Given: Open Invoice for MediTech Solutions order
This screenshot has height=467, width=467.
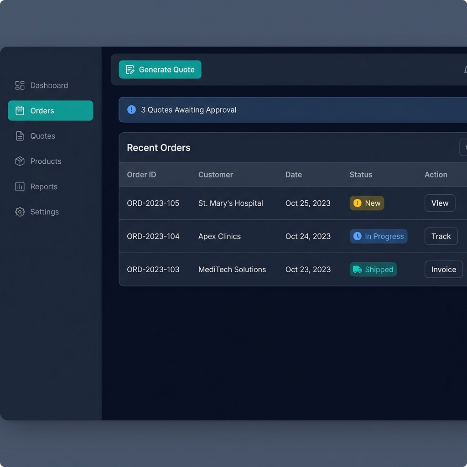Looking at the screenshot, I should tap(443, 269).
